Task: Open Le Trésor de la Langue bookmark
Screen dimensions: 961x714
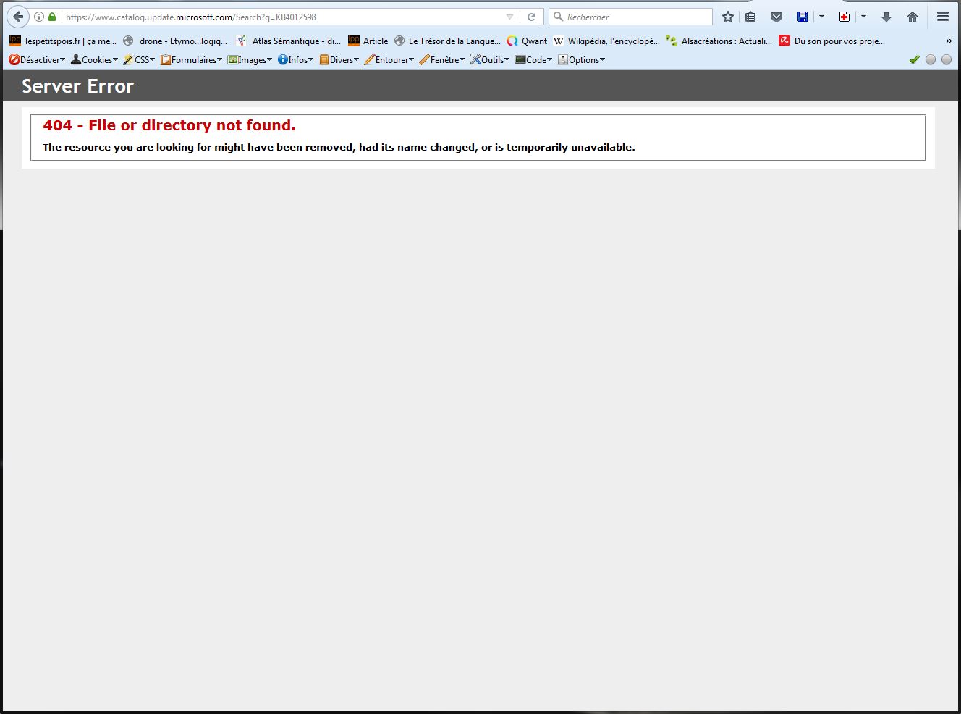Action: pos(447,41)
